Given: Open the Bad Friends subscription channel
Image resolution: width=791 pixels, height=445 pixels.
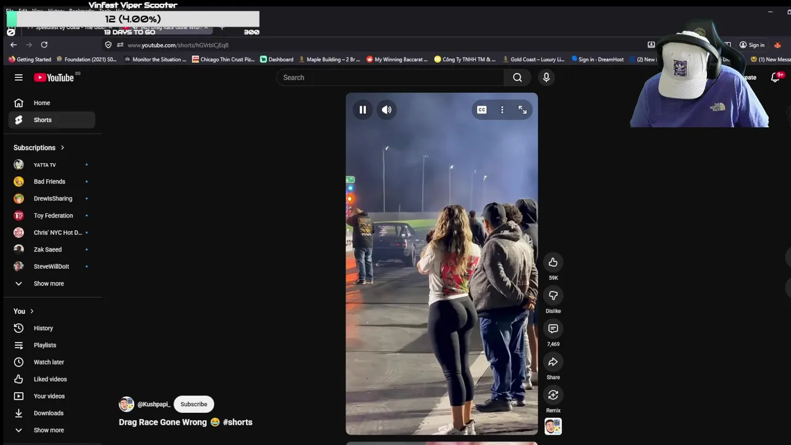Looking at the screenshot, I should (x=52, y=182).
